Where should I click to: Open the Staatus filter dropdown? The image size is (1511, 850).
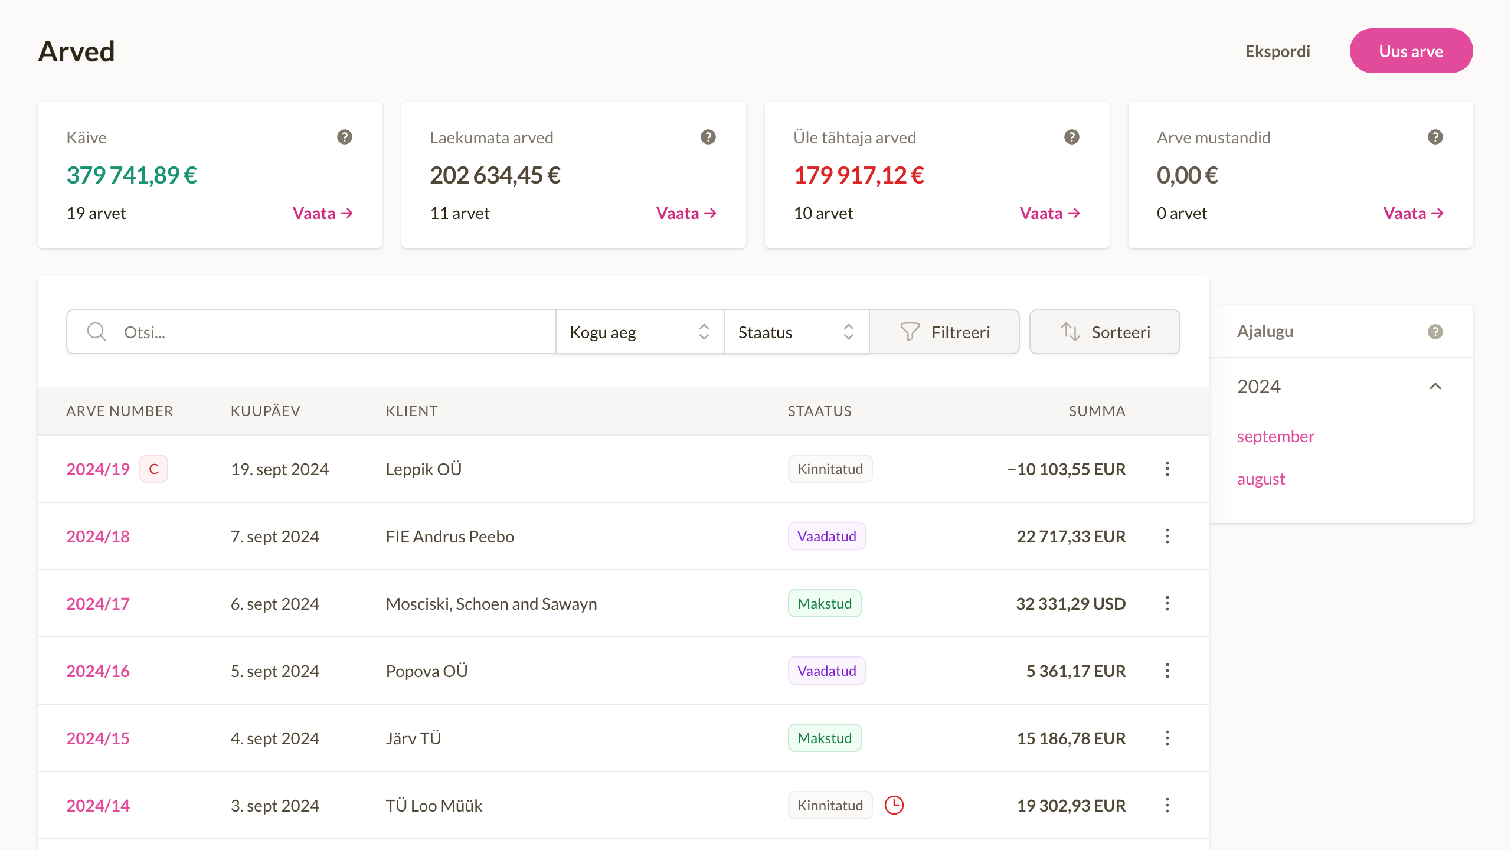[x=797, y=332]
